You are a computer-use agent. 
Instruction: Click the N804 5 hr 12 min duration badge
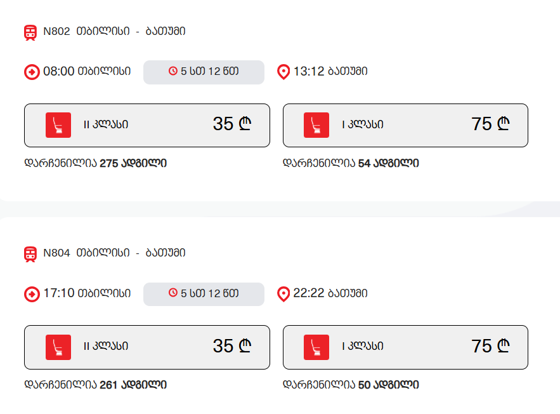[204, 294]
